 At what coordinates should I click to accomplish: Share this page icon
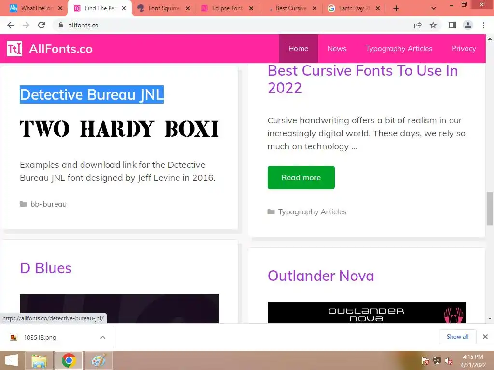pos(418,25)
